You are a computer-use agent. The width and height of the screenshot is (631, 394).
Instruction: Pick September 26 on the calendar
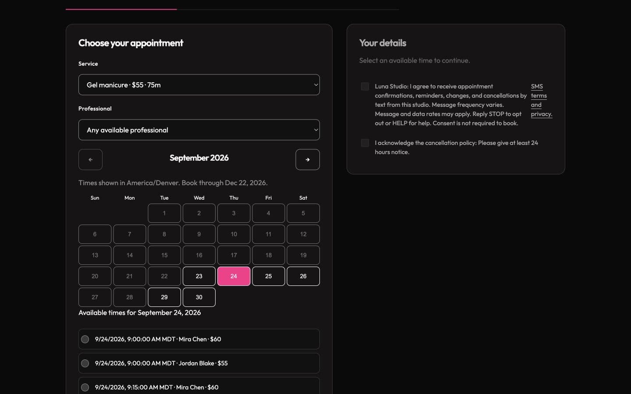303,276
